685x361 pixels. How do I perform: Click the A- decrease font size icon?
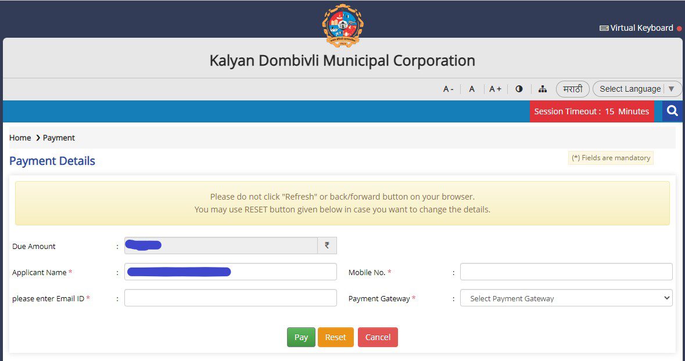tap(447, 89)
